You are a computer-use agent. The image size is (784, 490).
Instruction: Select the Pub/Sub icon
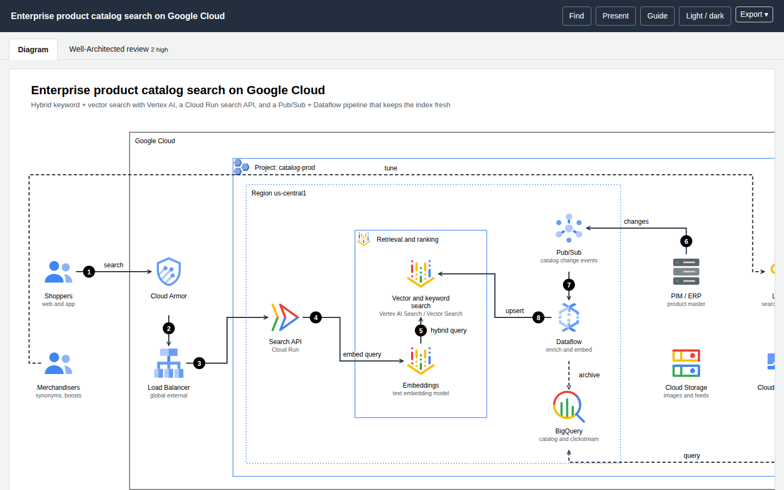click(x=569, y=228)
